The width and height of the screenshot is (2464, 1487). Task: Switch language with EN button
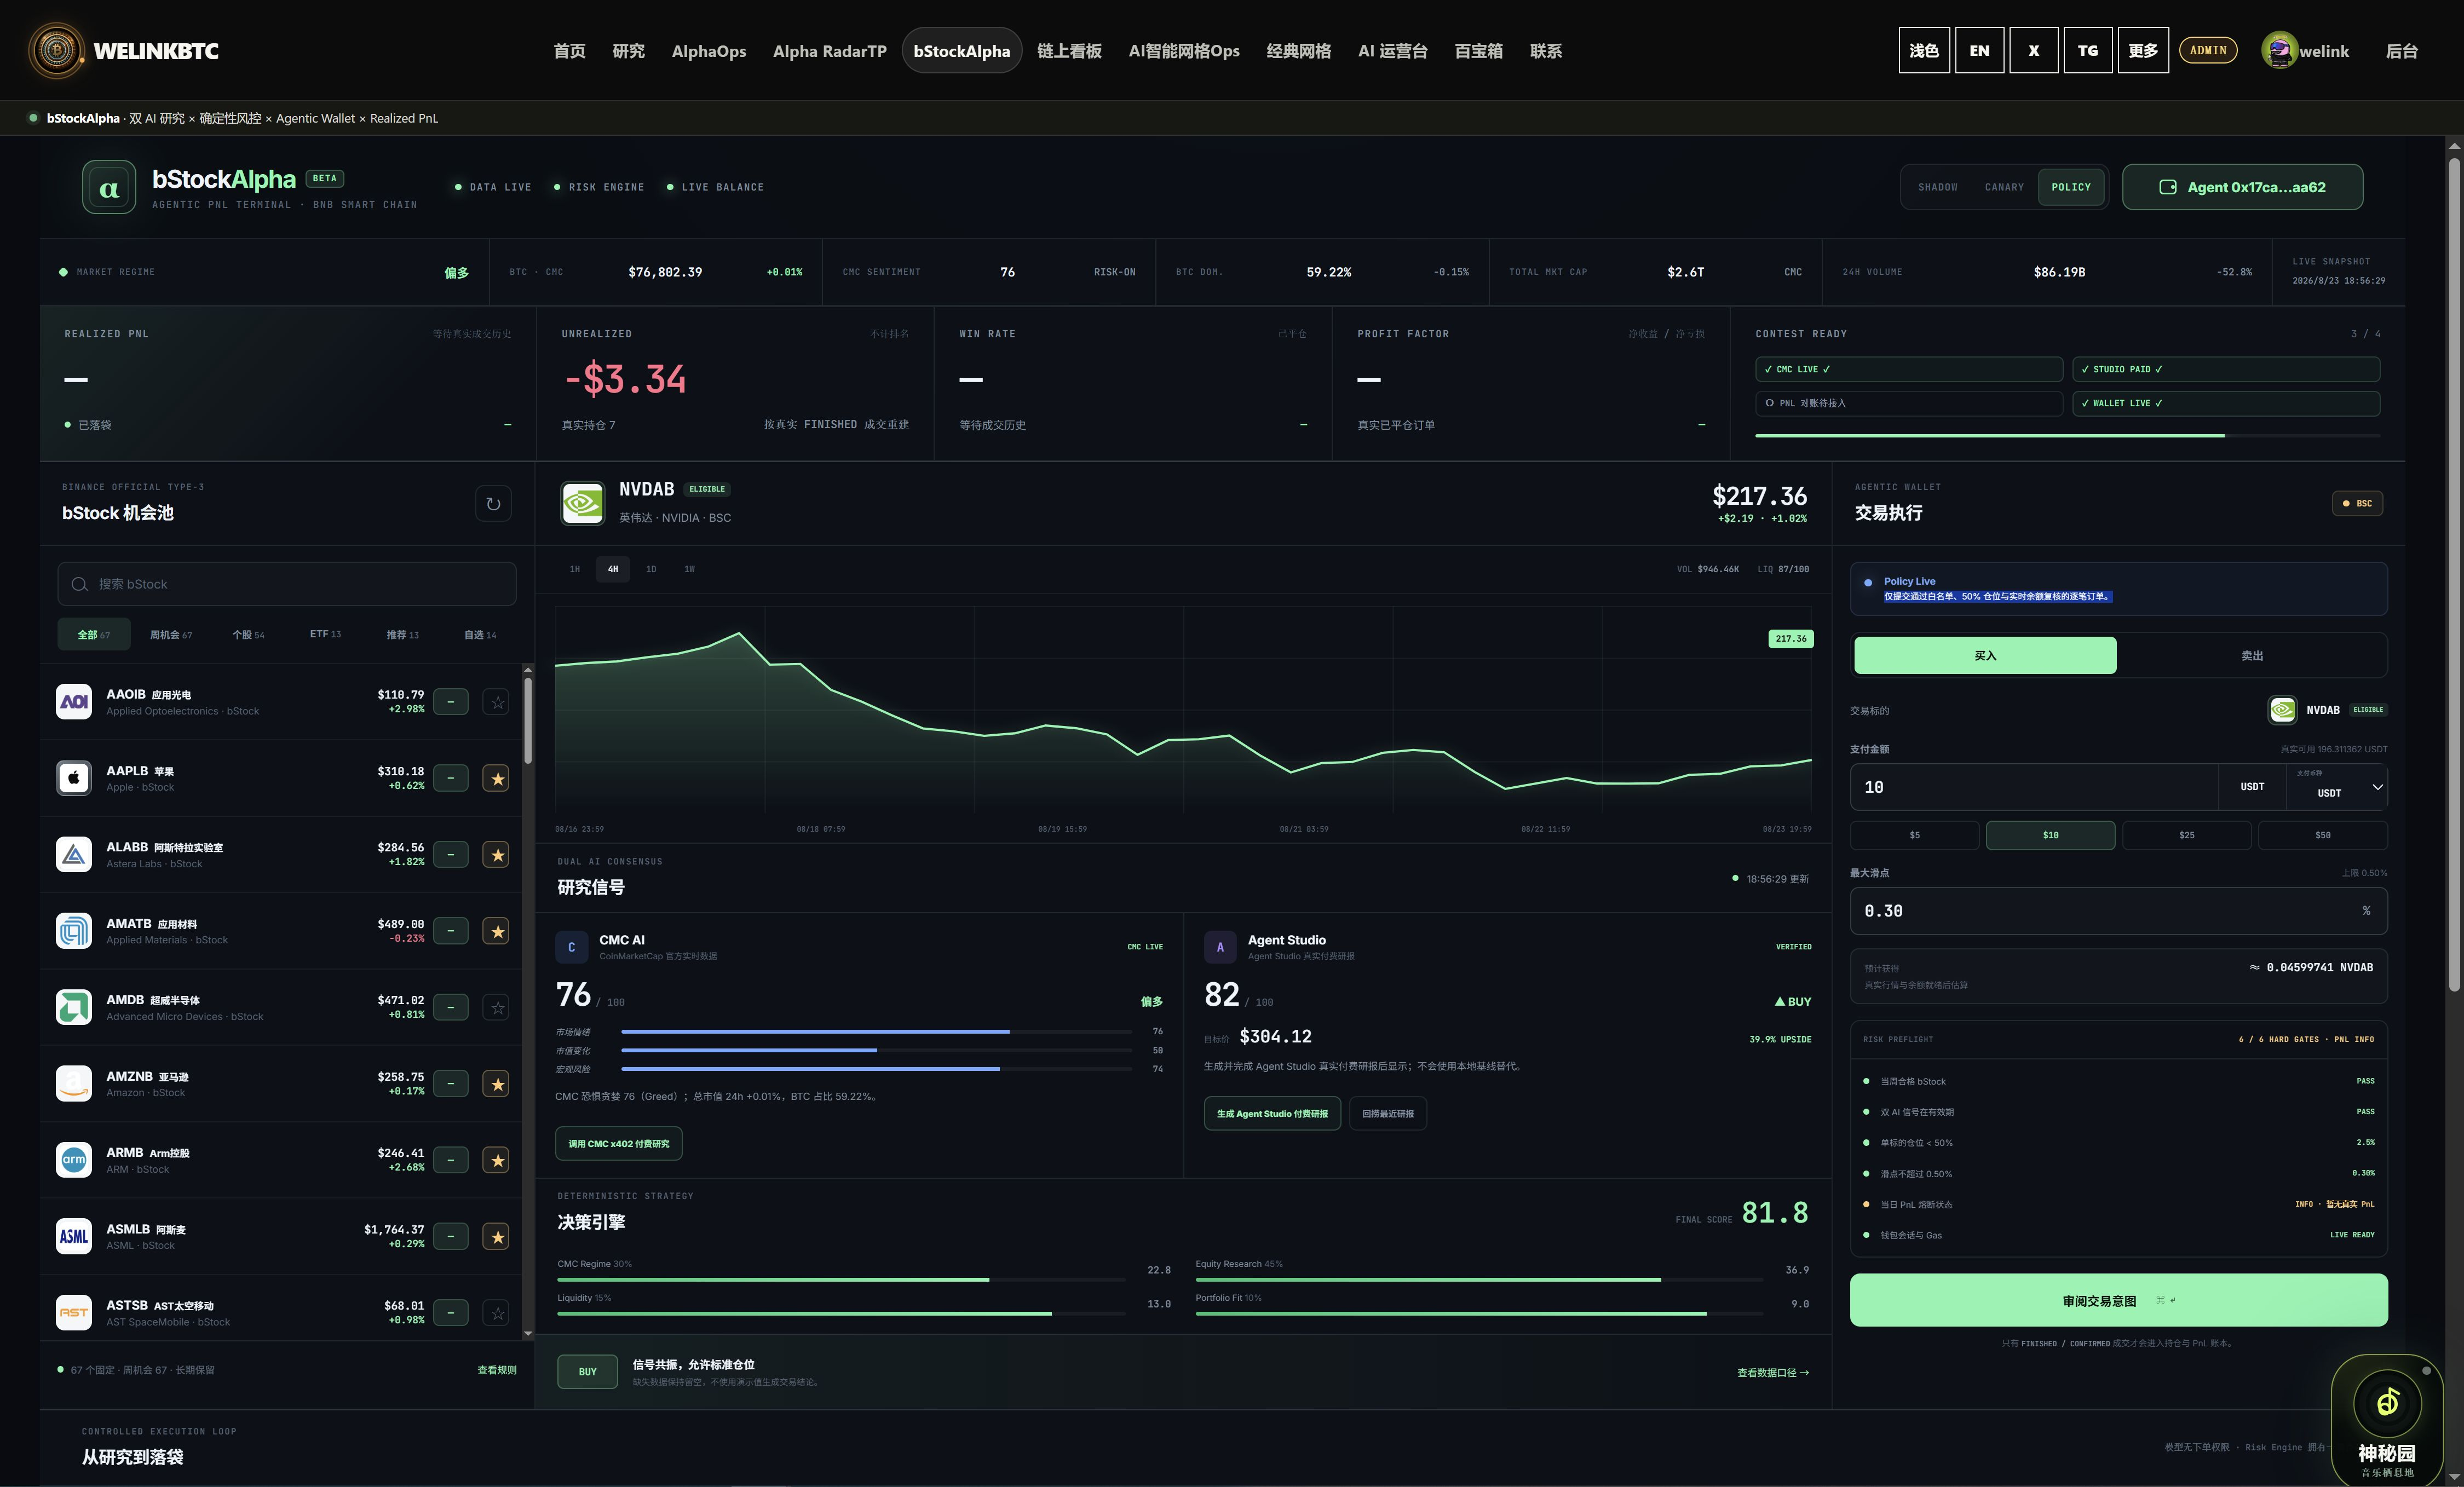coord(1979,51)
